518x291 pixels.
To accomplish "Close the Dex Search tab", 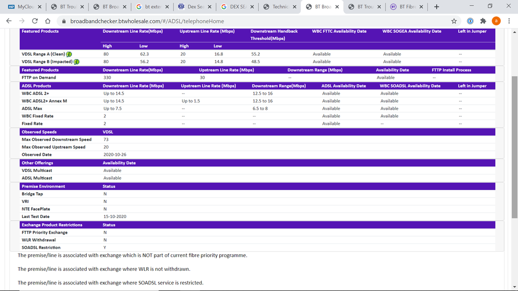I will click(209, 7).
